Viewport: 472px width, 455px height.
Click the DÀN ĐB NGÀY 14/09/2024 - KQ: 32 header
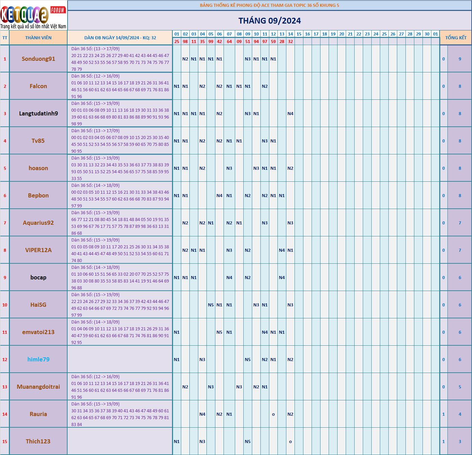tap(120, 38)
